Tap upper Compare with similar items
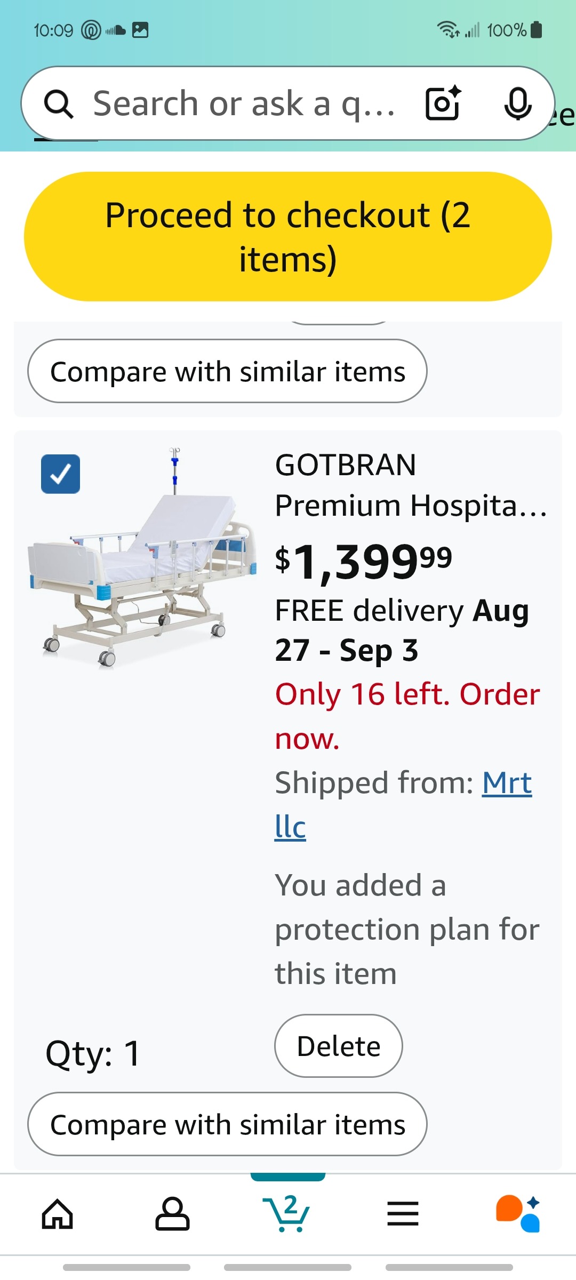Screen dimensions: 576x1280 (x=227, y=371)
